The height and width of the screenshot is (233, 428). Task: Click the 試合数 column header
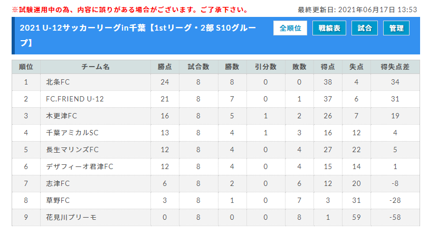(x=198, y=67)
